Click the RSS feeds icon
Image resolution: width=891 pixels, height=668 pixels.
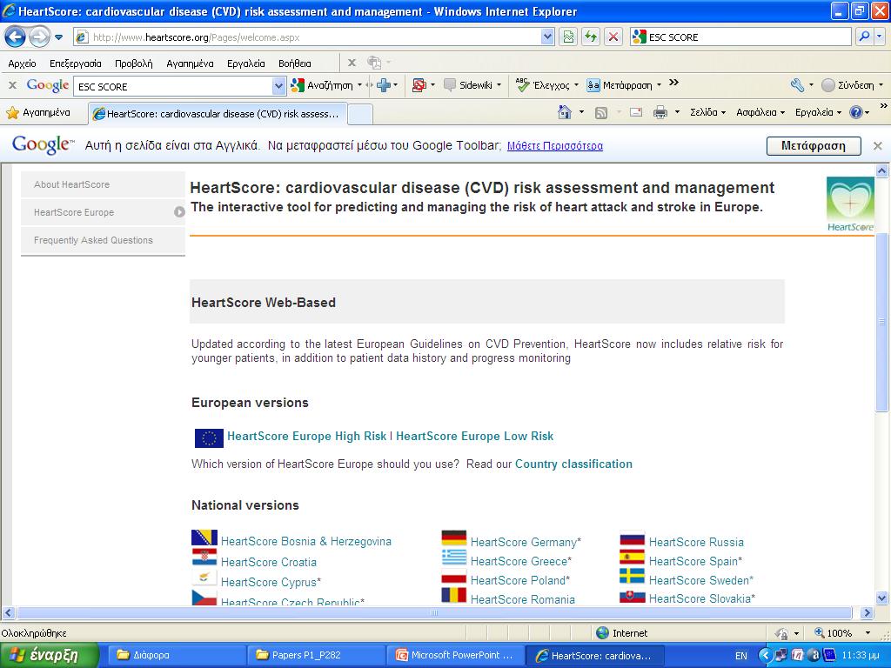(x=600, y=113)
